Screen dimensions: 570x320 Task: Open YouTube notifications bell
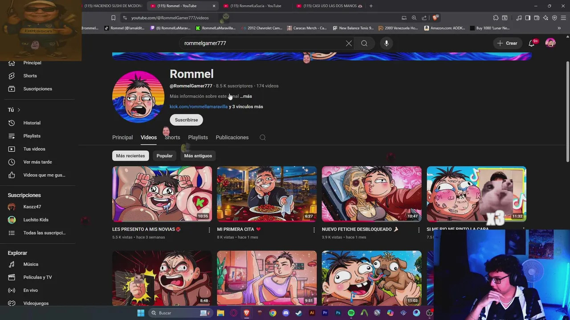[x=532, y=43]
